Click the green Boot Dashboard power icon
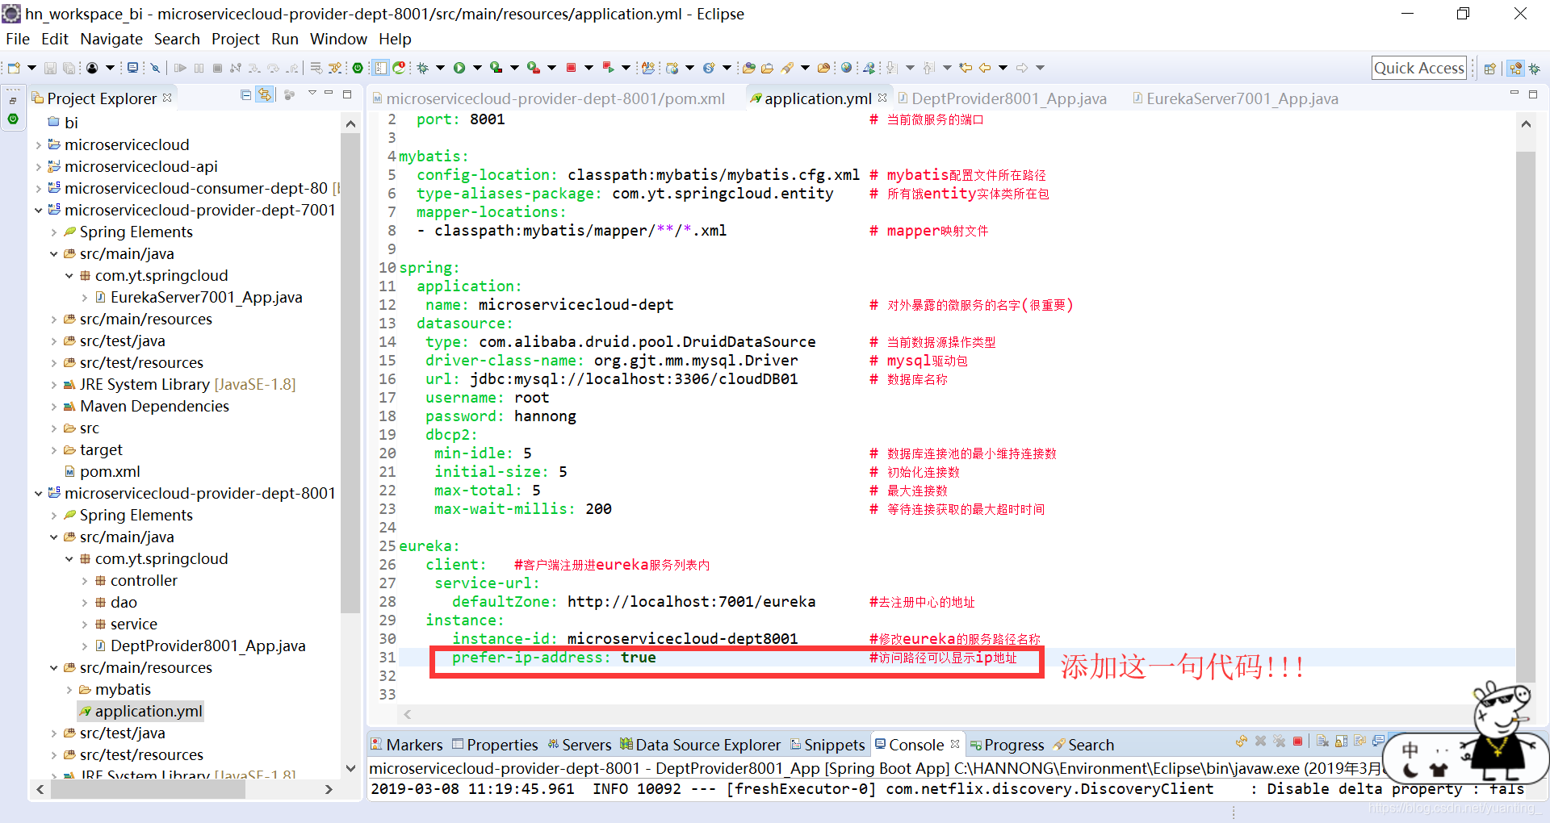The width and height of the screenshot is (1550, 823). click(358, 68)
